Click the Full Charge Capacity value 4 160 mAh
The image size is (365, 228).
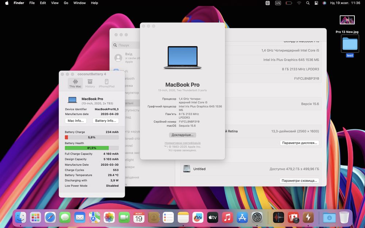[x=111, y=154]
